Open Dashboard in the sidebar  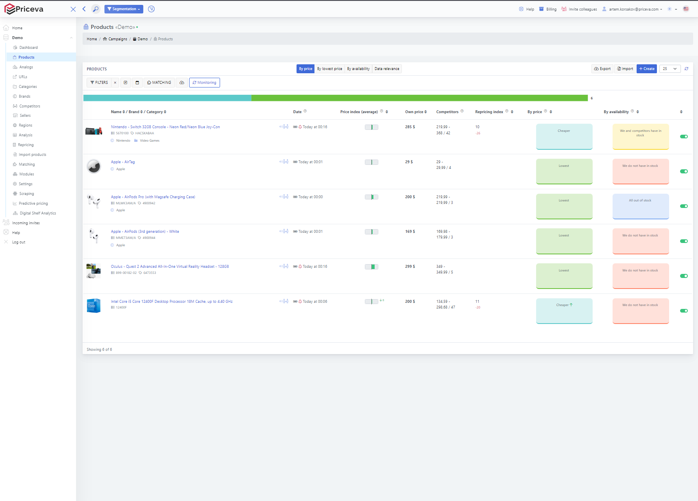coord(28,48)
